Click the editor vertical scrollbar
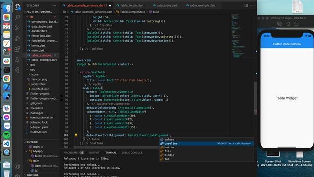The height and width of the screenshot is (177, 314). [x=255, y=98]
